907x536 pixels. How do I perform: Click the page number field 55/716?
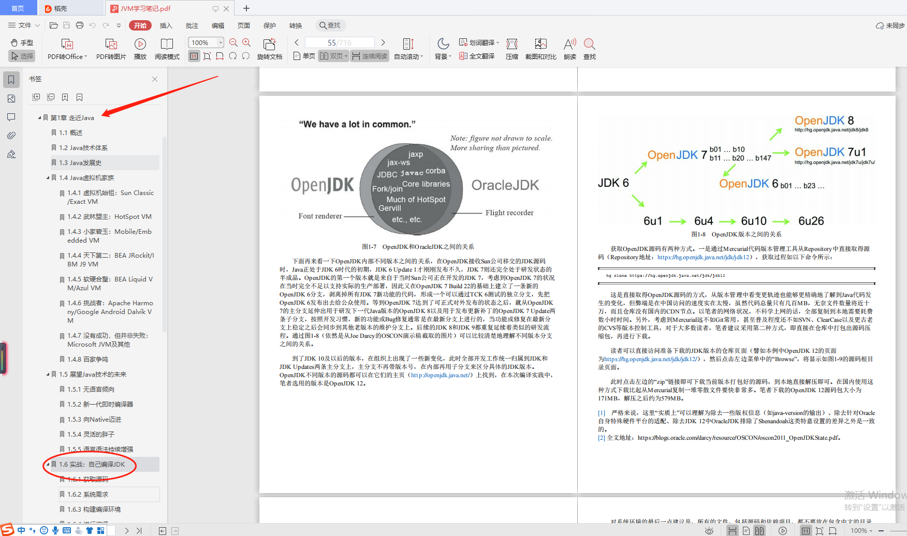(340, 42)
